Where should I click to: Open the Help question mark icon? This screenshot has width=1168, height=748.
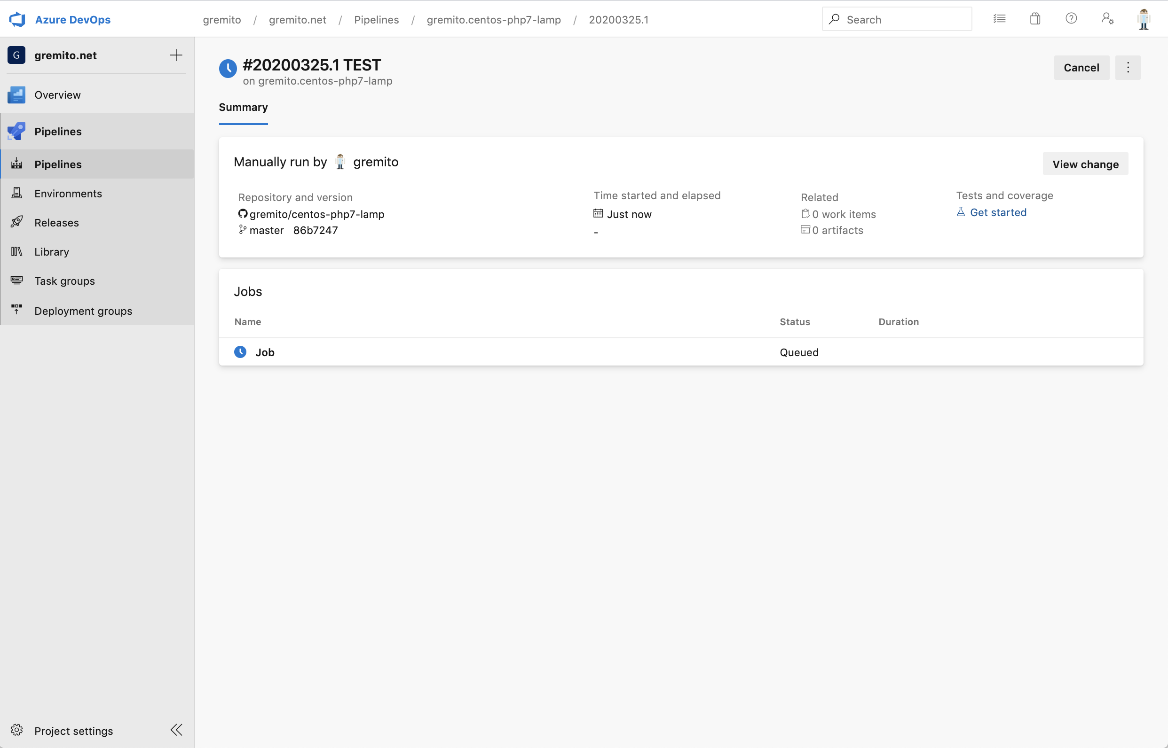click(x=1071, y=19)
